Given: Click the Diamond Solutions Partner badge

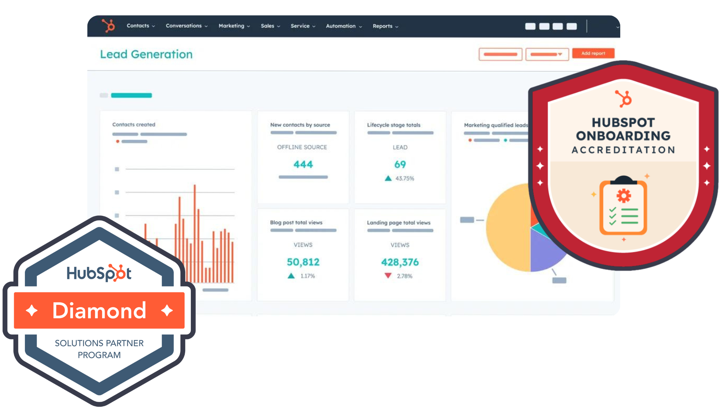Looking at the screenshot, I should click(99, 311).
